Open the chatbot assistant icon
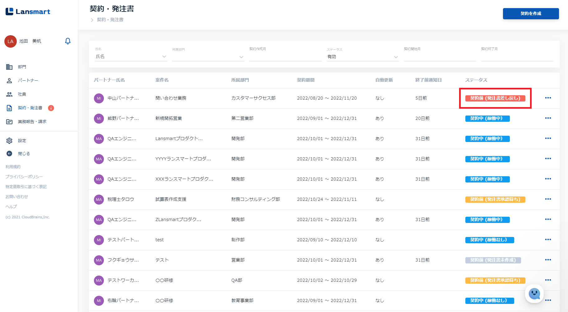The image size is (568, 312). 534,293
